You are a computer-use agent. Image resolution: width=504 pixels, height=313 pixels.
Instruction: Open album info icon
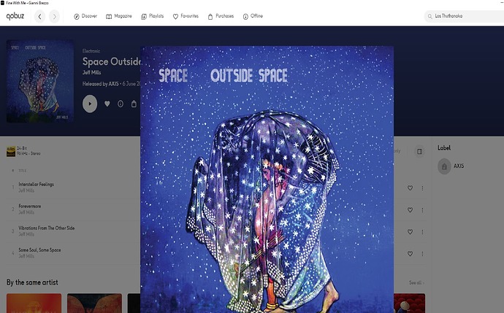(121, 104)
